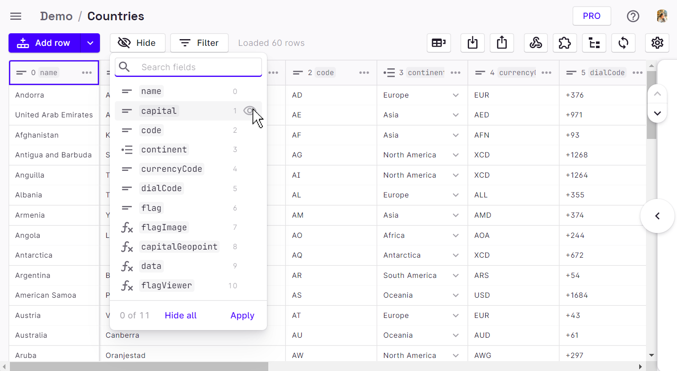The image size is (677, 371).
Task: Open the schema tree structure icon
Action: pyautogui.click(x=594, y=43)
